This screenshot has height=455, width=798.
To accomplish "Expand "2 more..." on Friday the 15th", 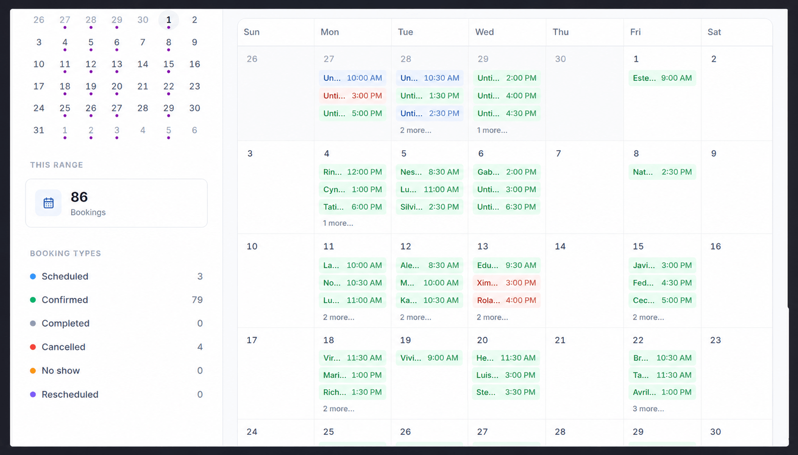I will pos(648,317).
